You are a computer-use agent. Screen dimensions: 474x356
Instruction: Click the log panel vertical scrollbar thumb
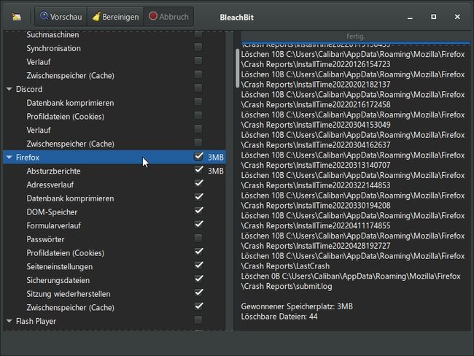click(238, 69)
